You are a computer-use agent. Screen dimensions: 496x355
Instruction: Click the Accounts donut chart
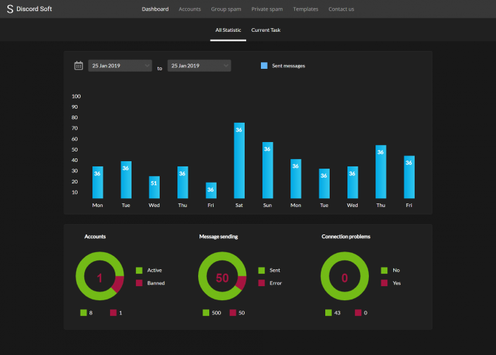100,276
